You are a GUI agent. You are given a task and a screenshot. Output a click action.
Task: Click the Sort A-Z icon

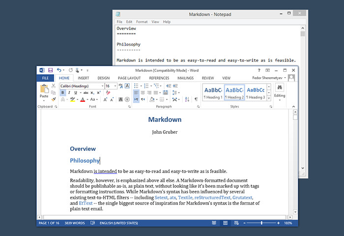pos(187,99)
